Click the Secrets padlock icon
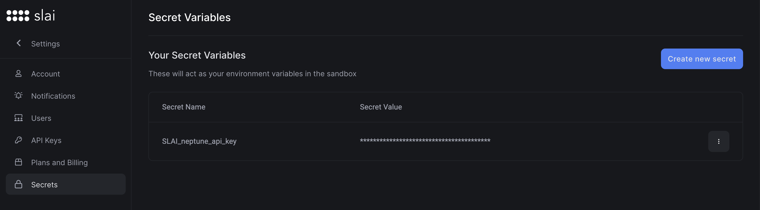Viewport: 760px width, 210px height. point(18,184)
